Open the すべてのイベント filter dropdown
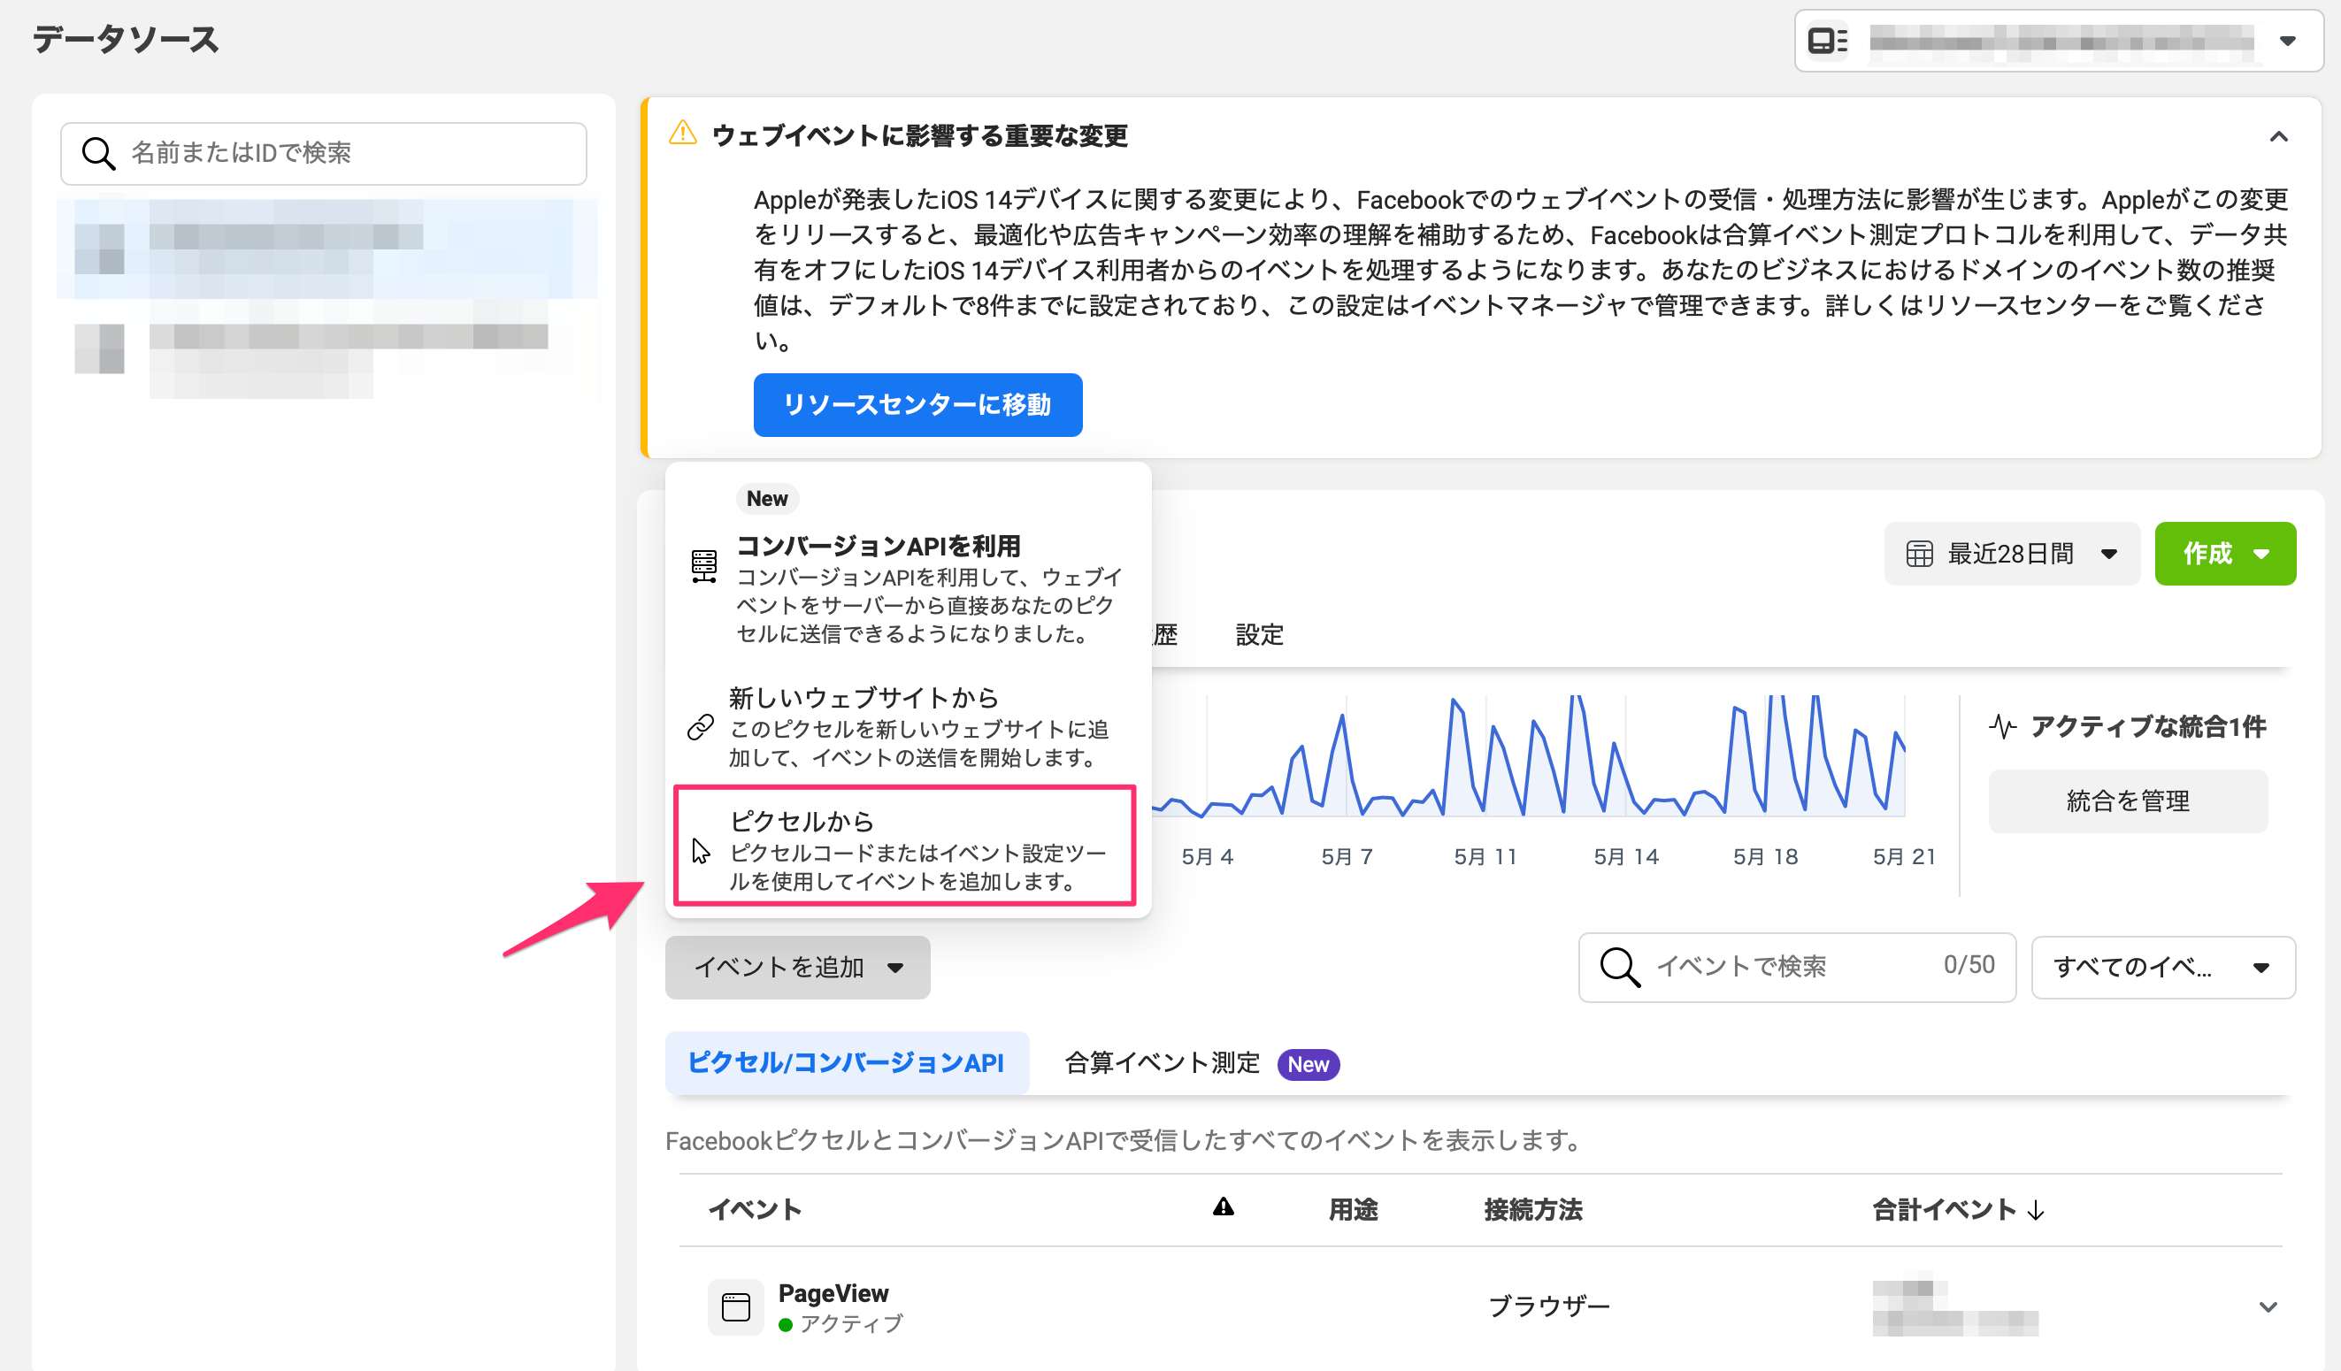 [2162, 967]
